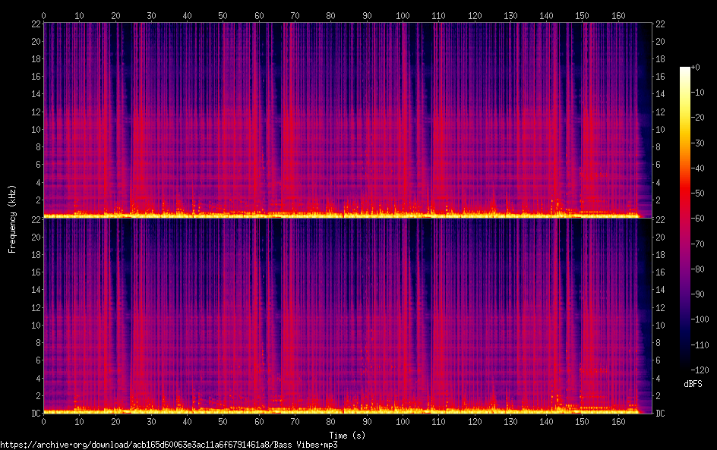
Task: Click the dBFS label below the color scale
Action: [x=693, y=385]
